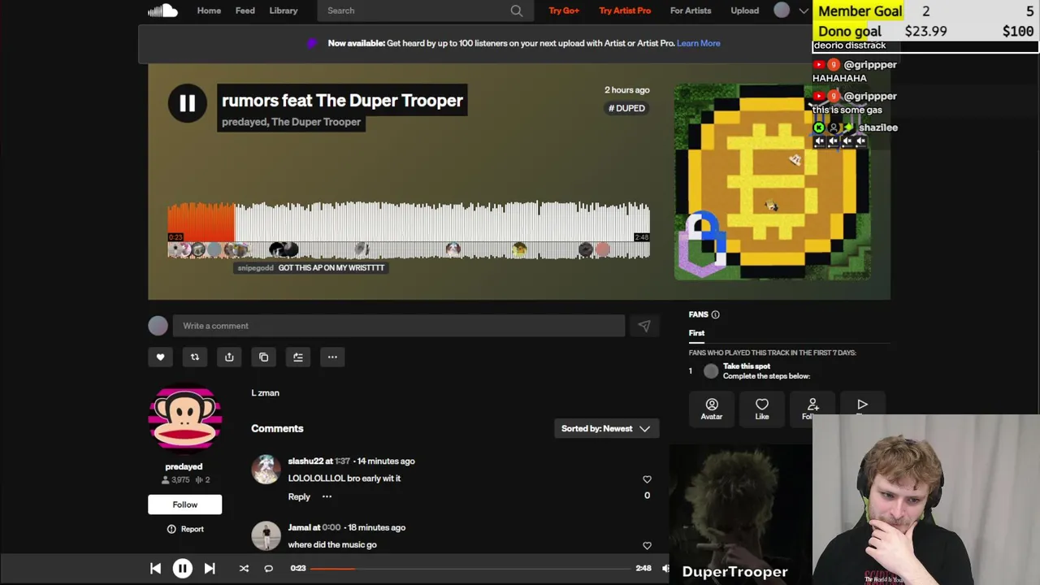1040x585 pixels.
Task: Add track to next up queue
Action: 298,357
